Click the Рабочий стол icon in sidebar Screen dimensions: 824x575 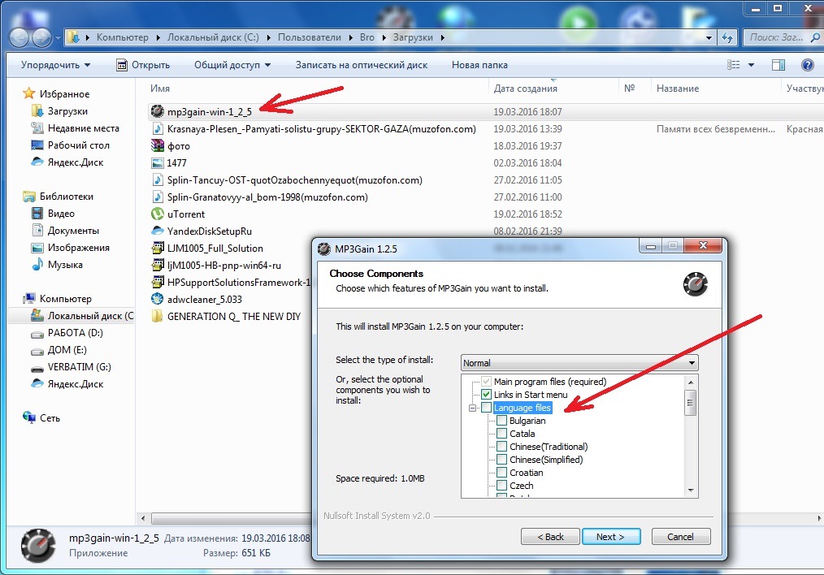pos(37,145)
